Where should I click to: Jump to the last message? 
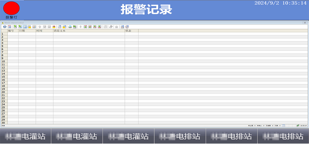pos(99,27)
